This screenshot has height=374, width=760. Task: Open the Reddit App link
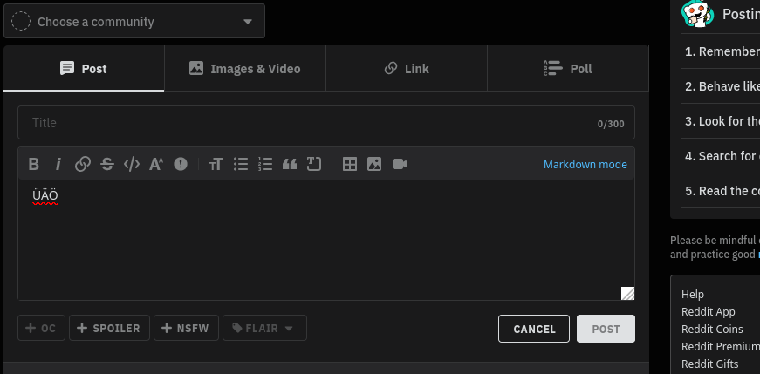pos(709,311)
